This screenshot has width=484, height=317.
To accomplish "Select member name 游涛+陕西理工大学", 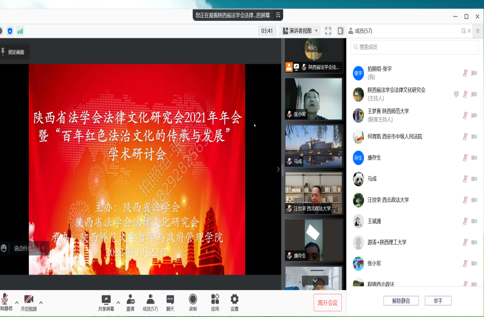I will [x=387, y=242].
